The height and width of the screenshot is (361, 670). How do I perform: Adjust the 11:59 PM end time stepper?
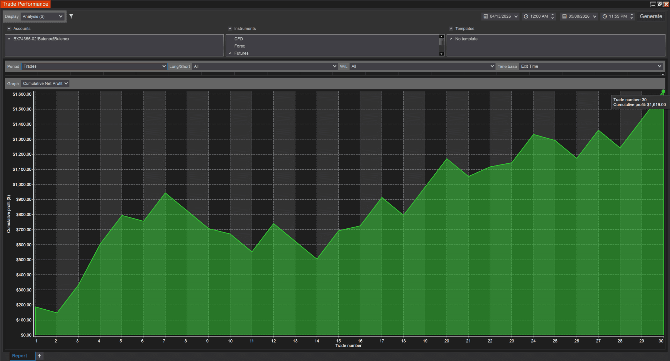(x=632, y=16)
